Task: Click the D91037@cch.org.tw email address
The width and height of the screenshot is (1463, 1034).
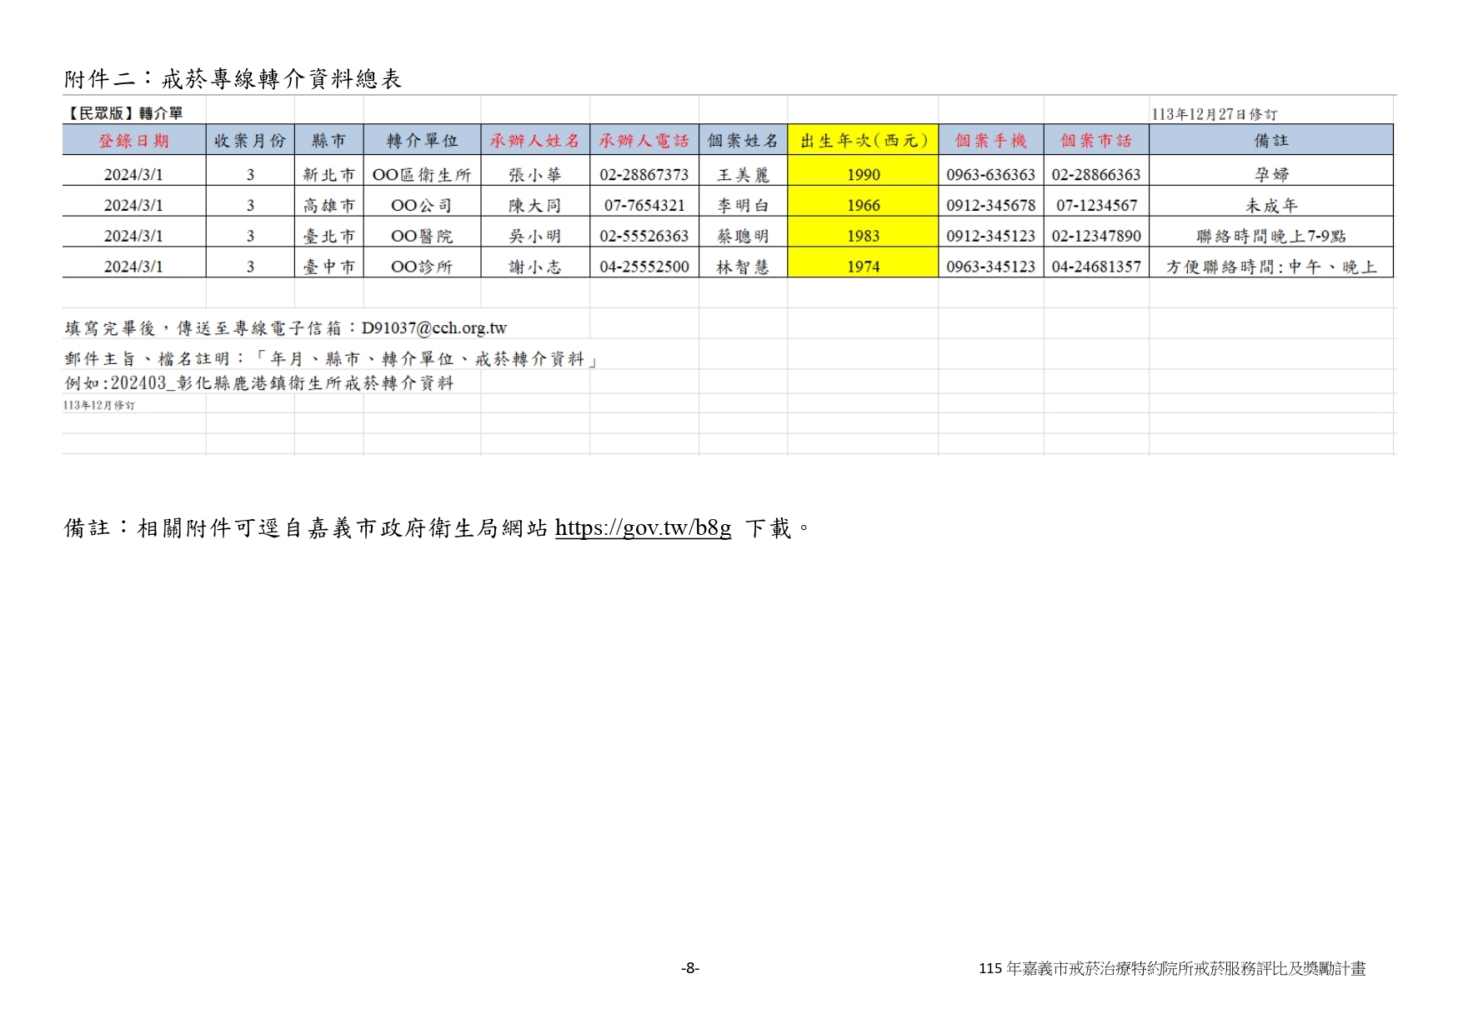Action: [x=433, y=328]
